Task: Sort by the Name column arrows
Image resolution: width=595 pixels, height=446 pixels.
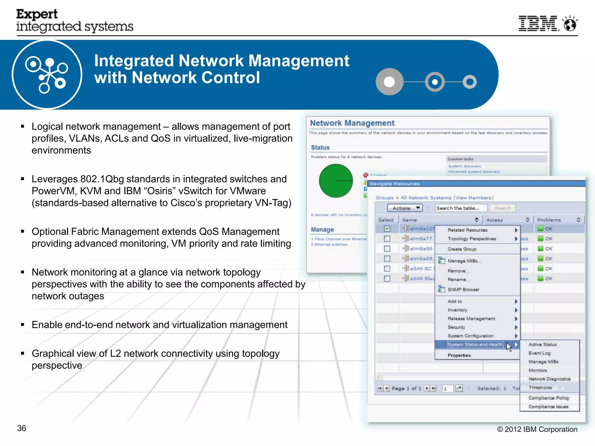Action: [x=476, y=220]
